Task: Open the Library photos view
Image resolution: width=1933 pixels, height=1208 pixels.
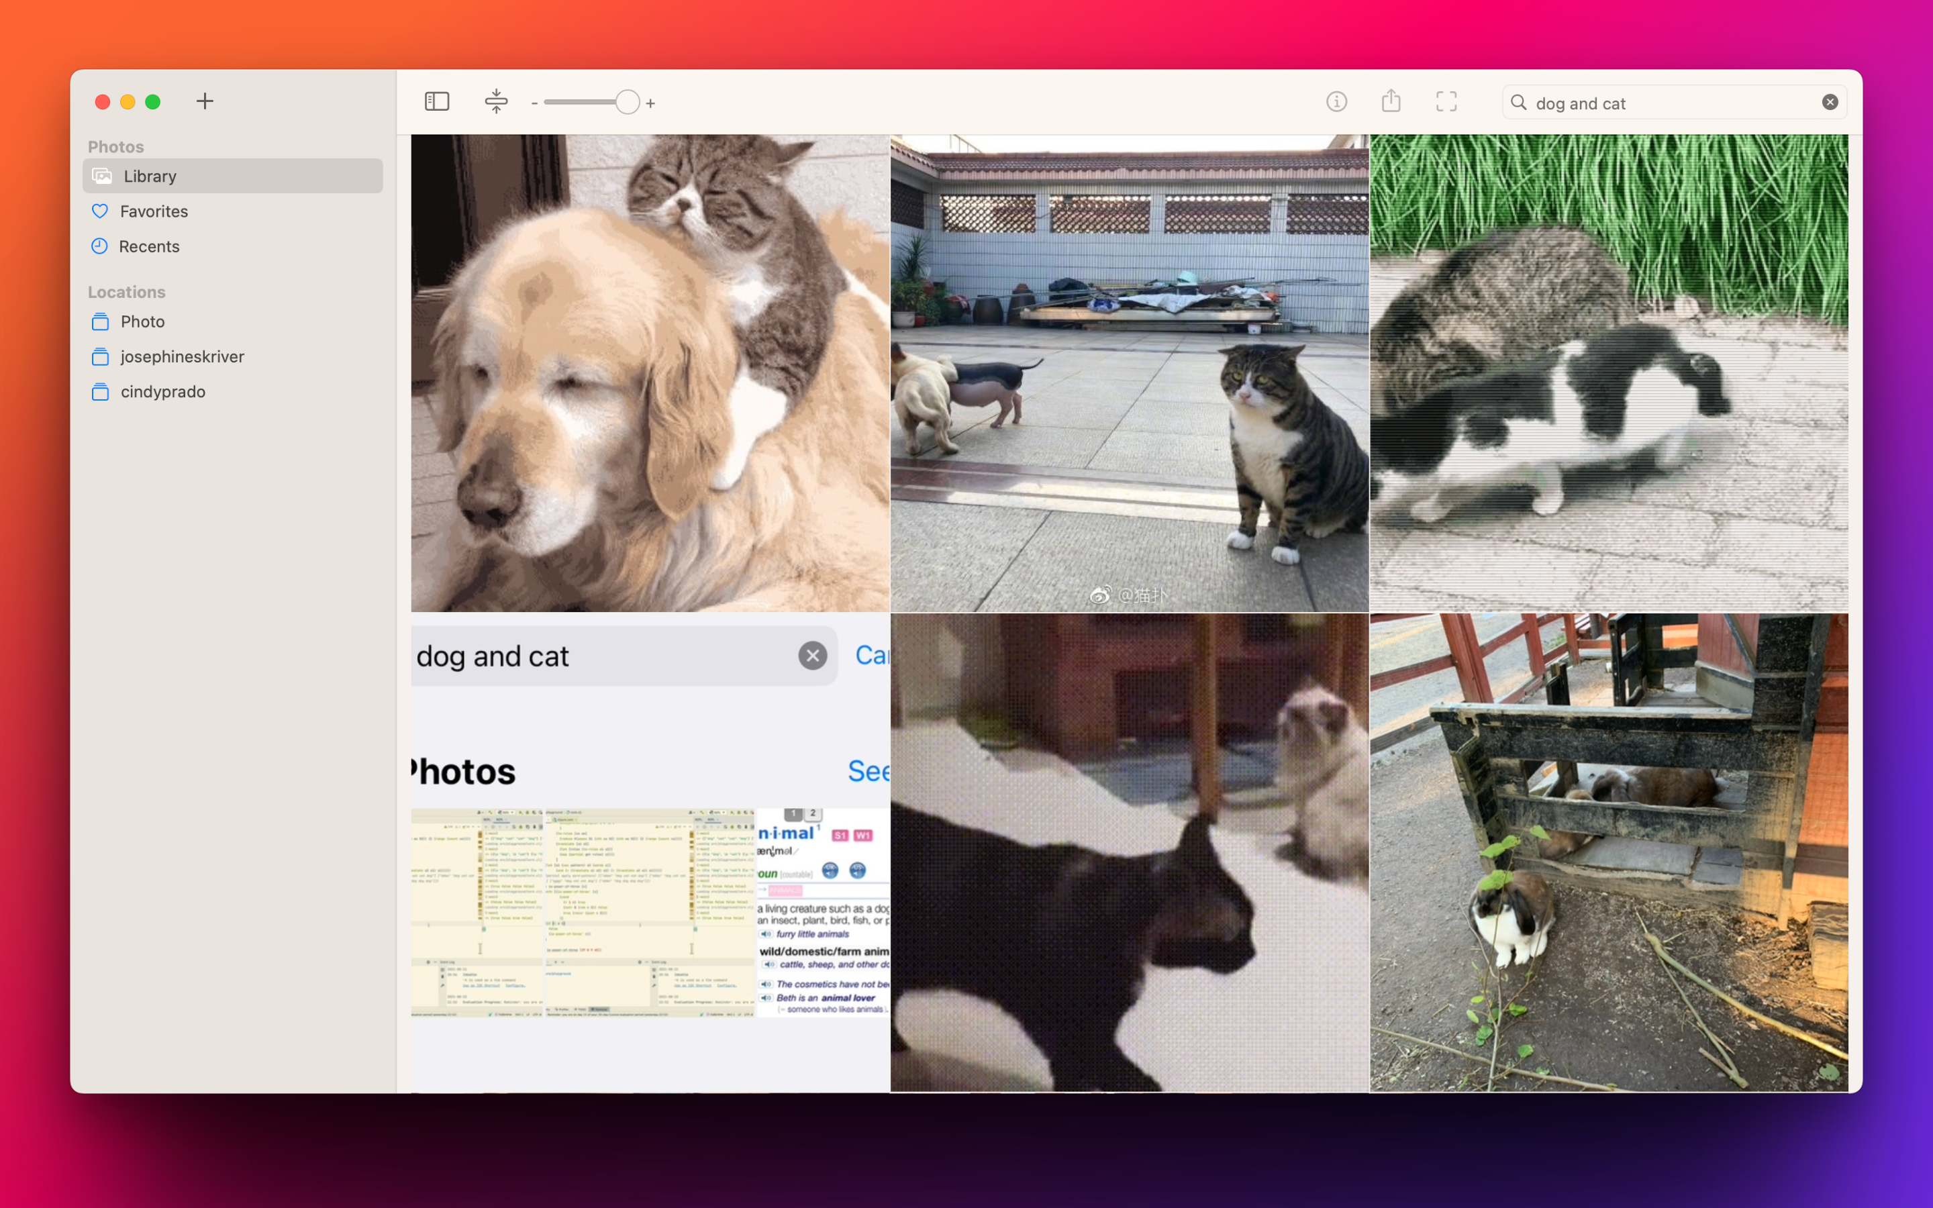Action: pyautogui.click(x=151, y=176)
